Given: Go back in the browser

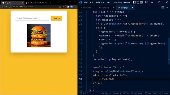Looking at the screenshot, I should [x=2, y=7].
